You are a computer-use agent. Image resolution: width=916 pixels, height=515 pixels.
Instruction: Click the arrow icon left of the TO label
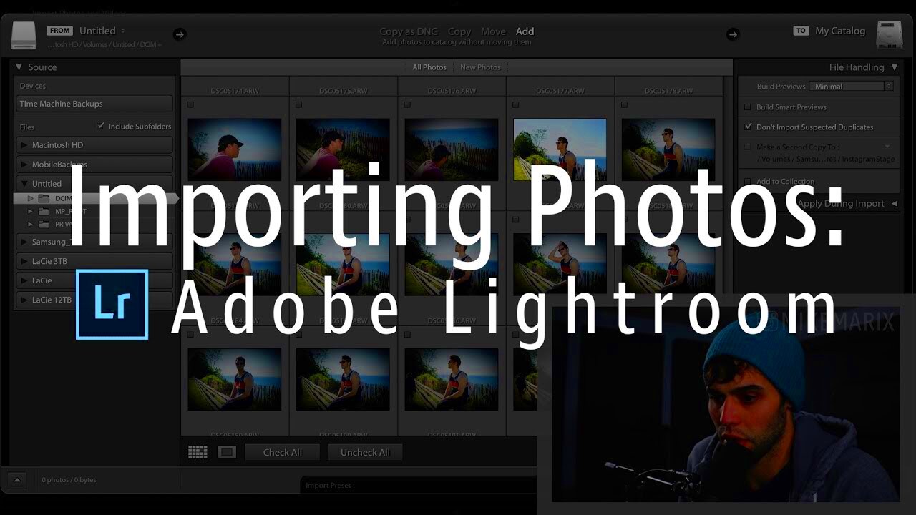tap(733, 34)
